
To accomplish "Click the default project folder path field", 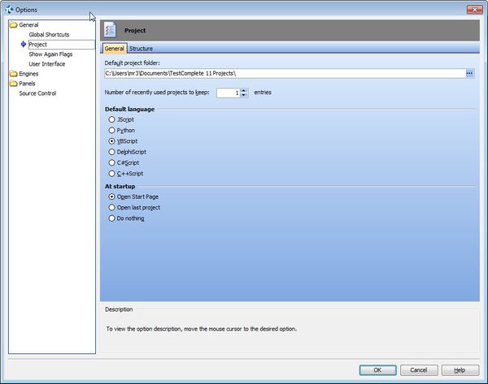I will click(283, 73).
